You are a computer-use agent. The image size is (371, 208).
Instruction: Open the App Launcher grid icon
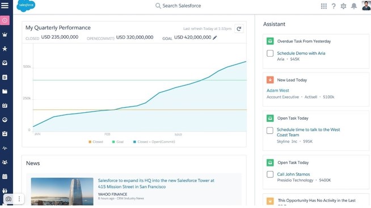[x=324, y=6]
